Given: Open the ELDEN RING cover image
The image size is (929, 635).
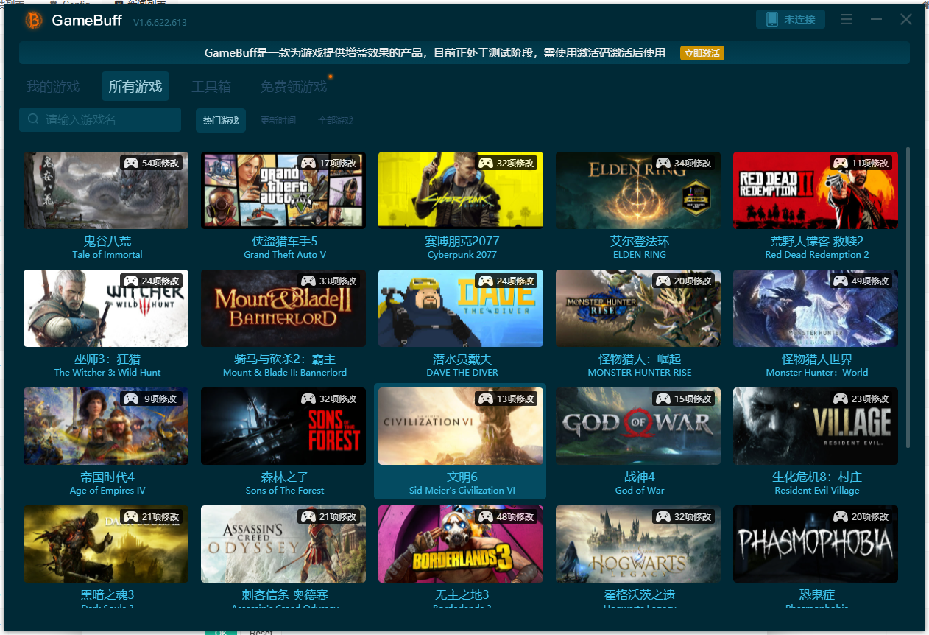Looking at the screenshot, I should coord(638,191).
